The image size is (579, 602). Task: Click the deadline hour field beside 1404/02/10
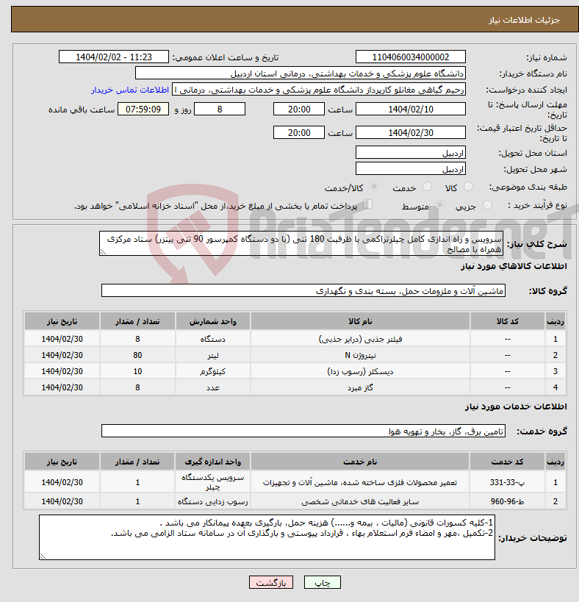[299, 109]
